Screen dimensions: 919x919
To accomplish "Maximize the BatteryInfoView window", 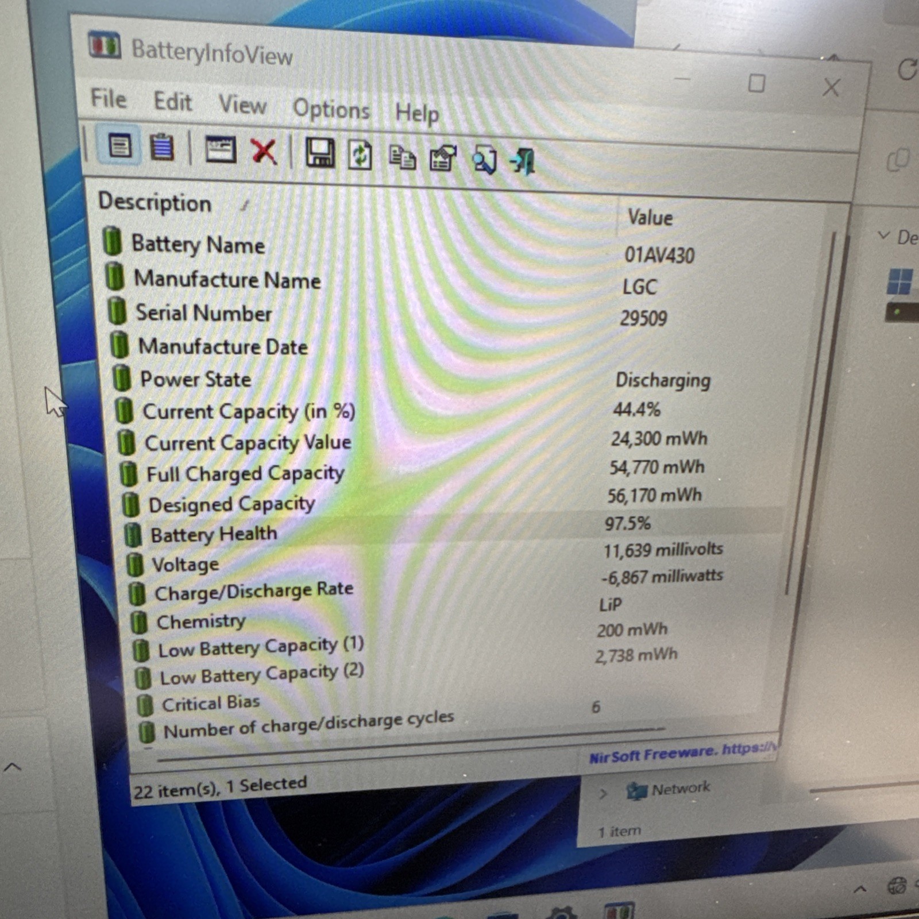I will point(756,84).
